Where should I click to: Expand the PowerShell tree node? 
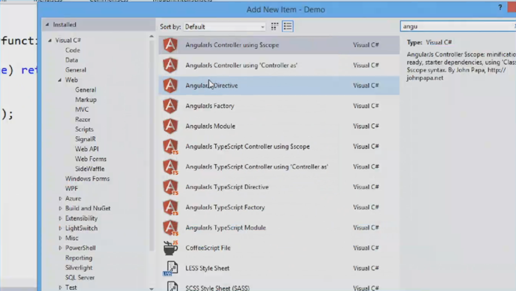coord(60,248)
